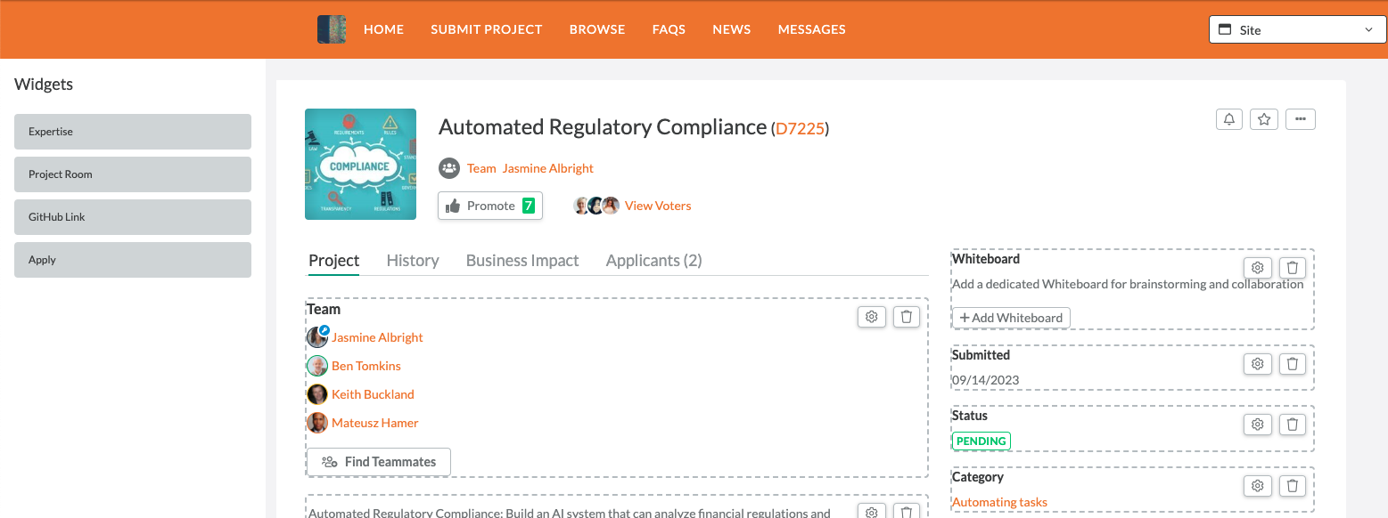The image size is (1388, 518).
Task: Open the three-dots more options menu
Action: (x=1301, y=119)
